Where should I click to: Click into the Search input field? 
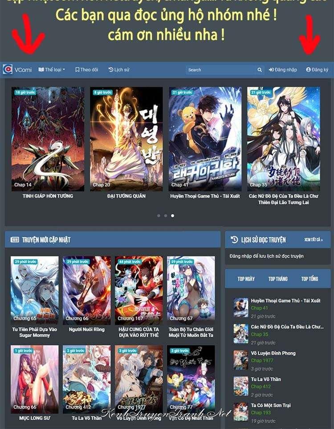220,70
